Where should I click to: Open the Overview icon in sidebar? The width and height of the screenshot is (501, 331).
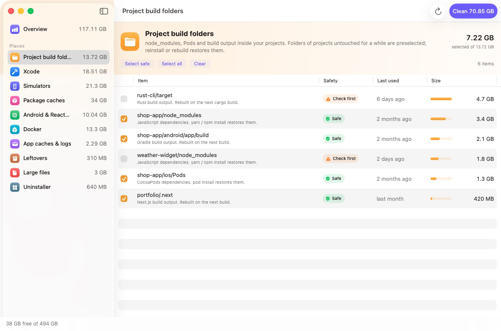(15, 29)
